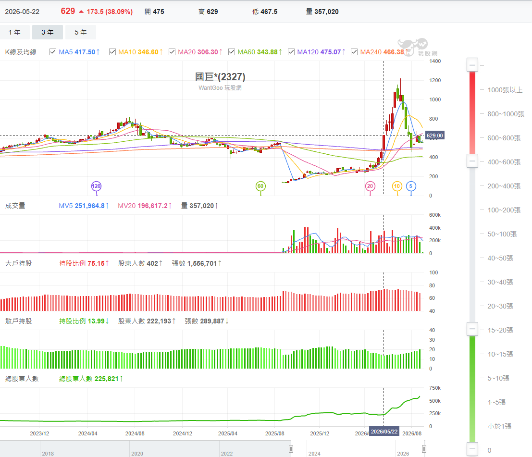The image size is (532, 457).
Task: Click the purple 120 MA marker circle
Action: pyautogui.click(x=97, y=186)
